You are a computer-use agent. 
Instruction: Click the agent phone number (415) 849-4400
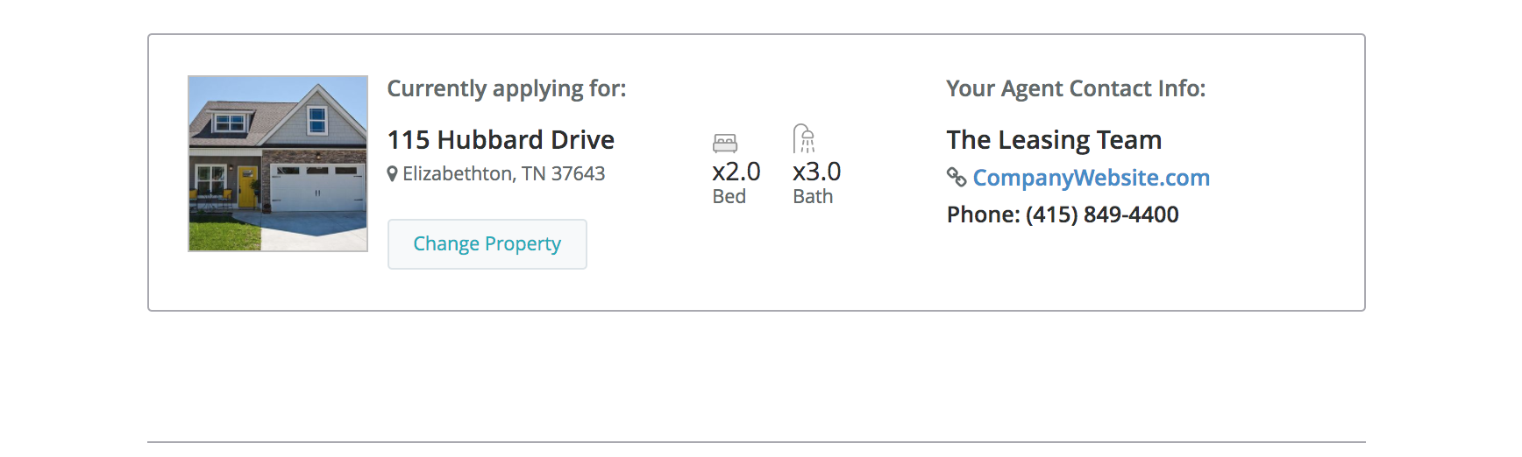tap(1102, 214)
